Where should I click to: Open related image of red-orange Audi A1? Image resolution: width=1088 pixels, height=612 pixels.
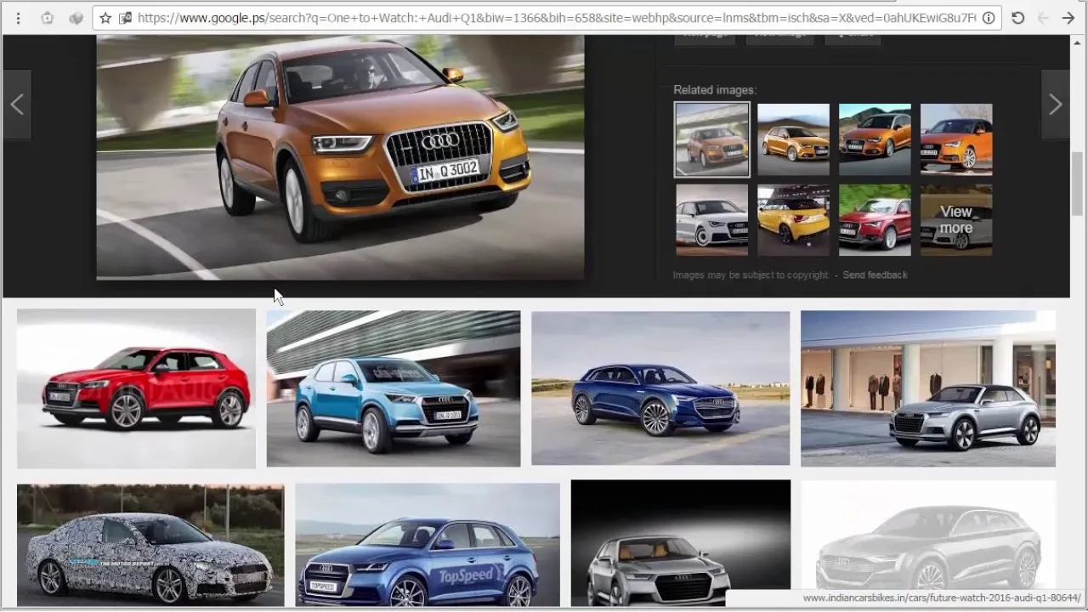[x=956, y=139]
